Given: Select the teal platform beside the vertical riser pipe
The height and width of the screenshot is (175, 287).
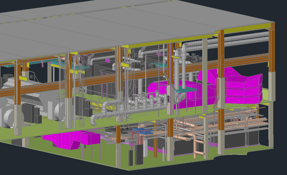Looking at the screenshot, I should click(x=186, y=89).
